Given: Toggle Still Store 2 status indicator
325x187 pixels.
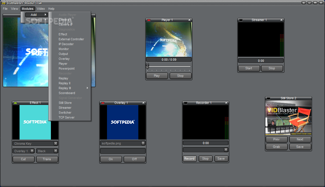Looking at the screenshot, I should [x=268, y=98].
